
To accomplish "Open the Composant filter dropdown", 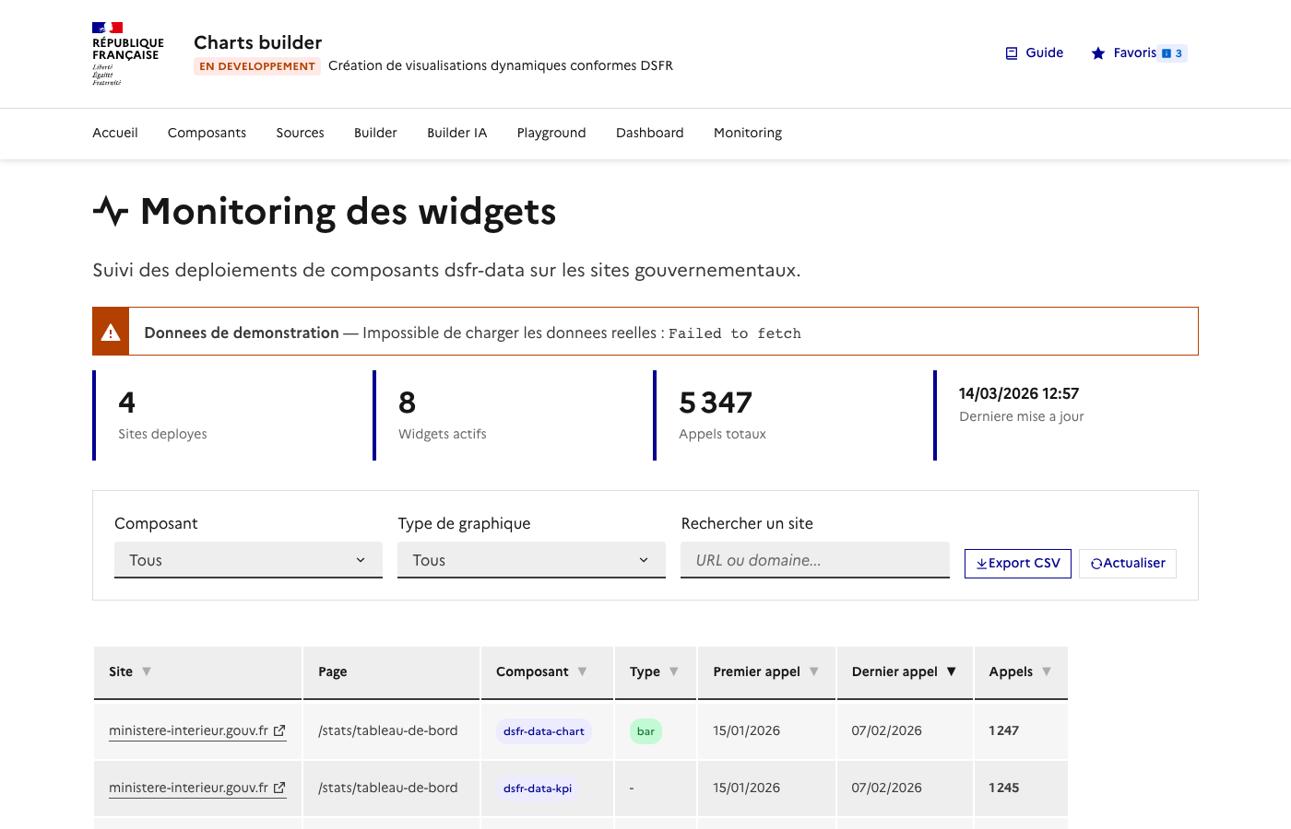I will (x=248, y=559).
